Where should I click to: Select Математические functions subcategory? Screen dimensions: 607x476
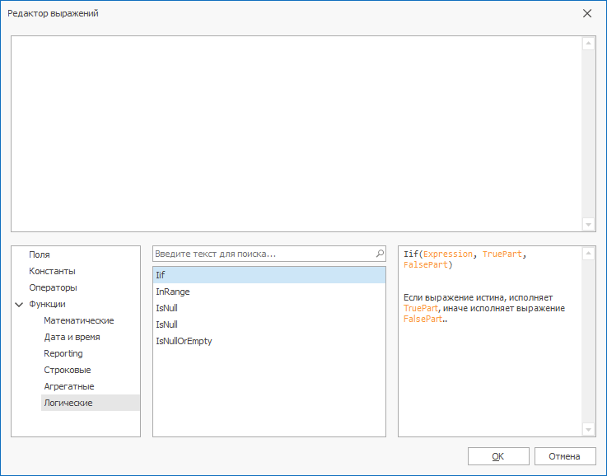[78, 321]
